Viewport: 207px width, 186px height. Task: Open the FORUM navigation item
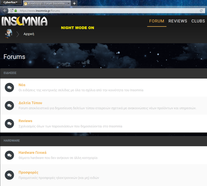point(157,21)
